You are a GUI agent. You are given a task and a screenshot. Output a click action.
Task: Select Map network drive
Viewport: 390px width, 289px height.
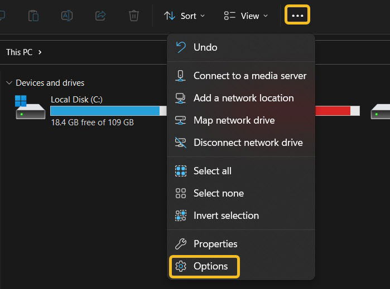click(x=241, y=120)
